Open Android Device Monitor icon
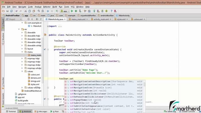Image resolution: width=201 pixels, height=113 pixels. pos(106,11)
